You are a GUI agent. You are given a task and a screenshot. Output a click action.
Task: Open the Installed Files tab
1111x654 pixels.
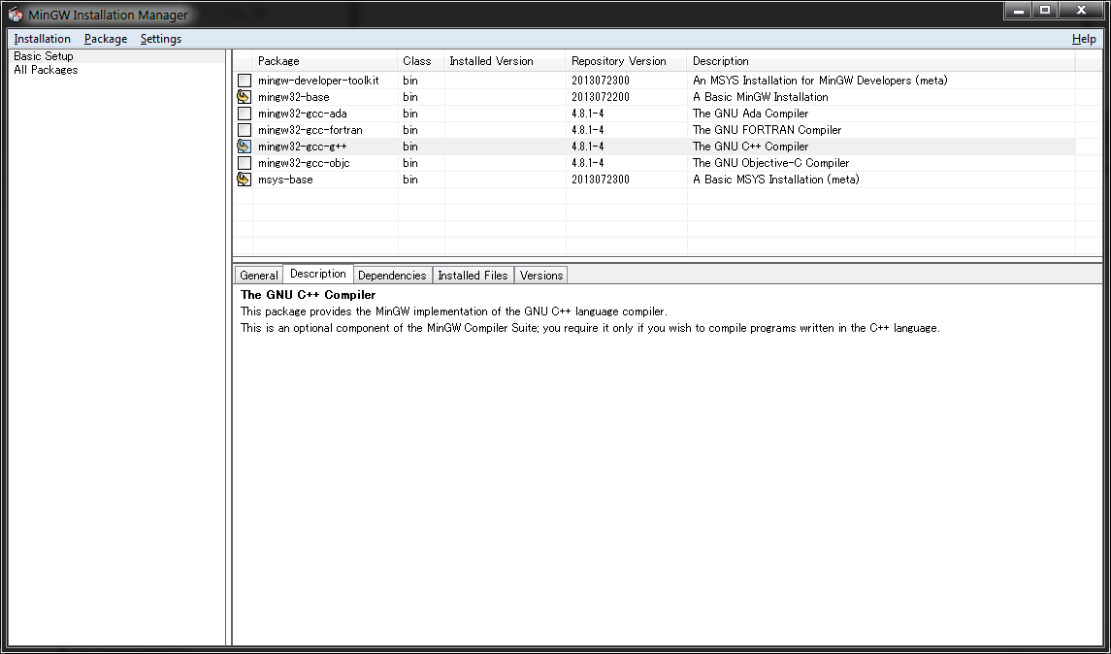click(473, 276)
